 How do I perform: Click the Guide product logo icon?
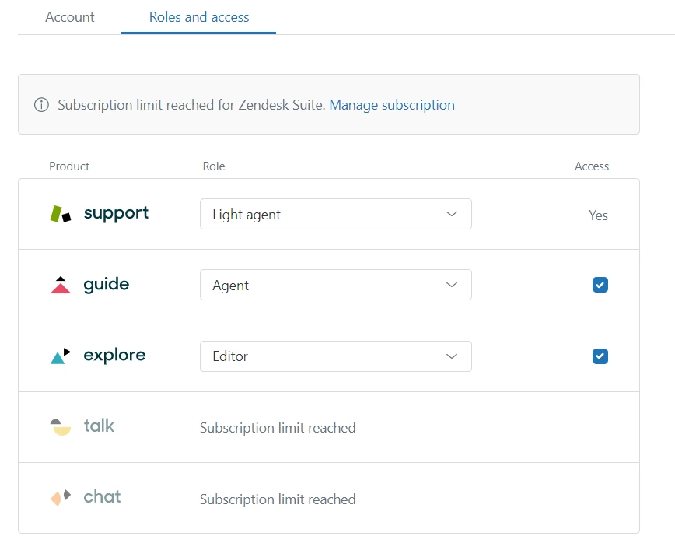coord(61,285)
